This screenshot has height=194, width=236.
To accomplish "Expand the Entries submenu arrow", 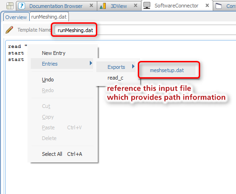I will click(91, 63).
